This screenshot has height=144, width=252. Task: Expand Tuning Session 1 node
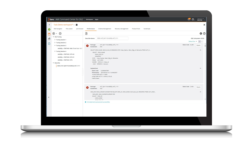point(55,40)
